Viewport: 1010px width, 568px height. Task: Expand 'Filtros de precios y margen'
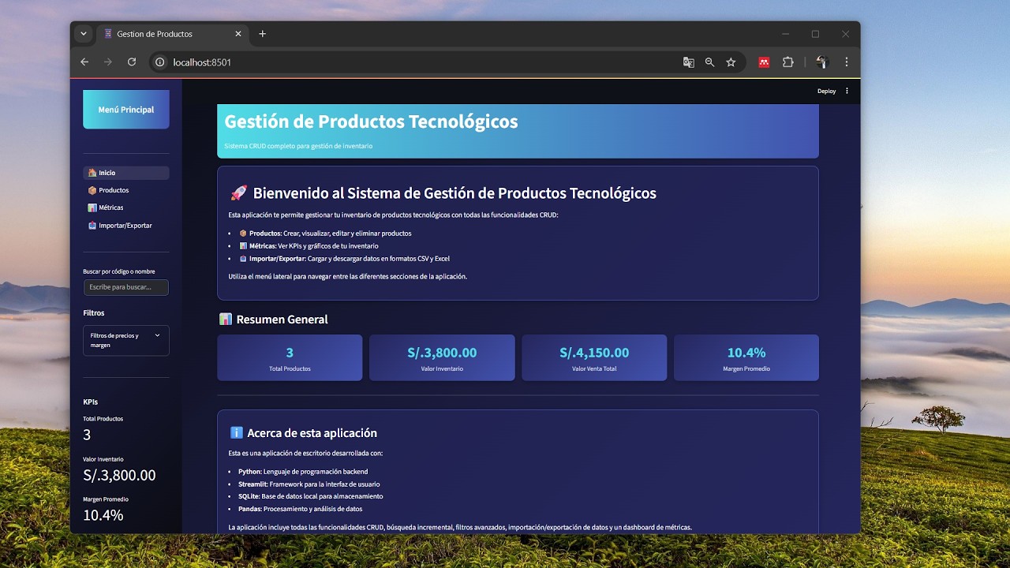[x=126, y=340]
